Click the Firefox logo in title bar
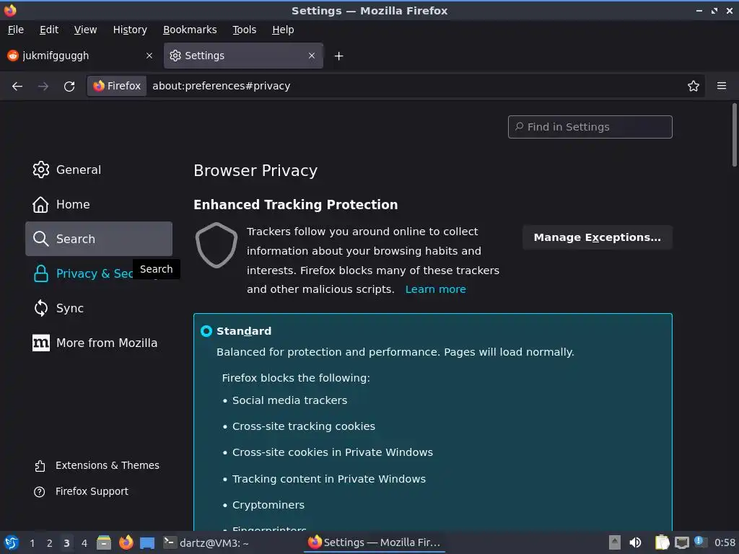 10,10
